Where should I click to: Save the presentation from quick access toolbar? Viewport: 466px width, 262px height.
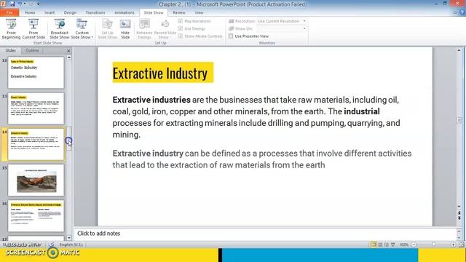click(x=12, y=4)
